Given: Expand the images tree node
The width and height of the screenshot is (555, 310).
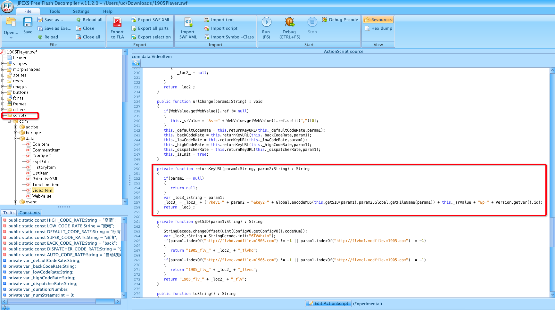Looking at the screenshot, I should coord(3,86).
